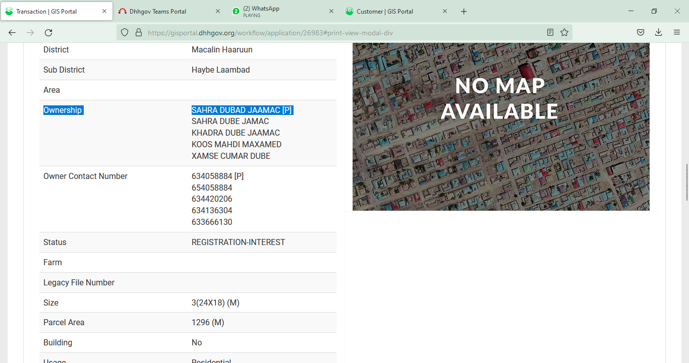Close the Dhhgov Teams Portal tab
The width and height of the screenshot is (689, 363).
[x=218, y=11]
